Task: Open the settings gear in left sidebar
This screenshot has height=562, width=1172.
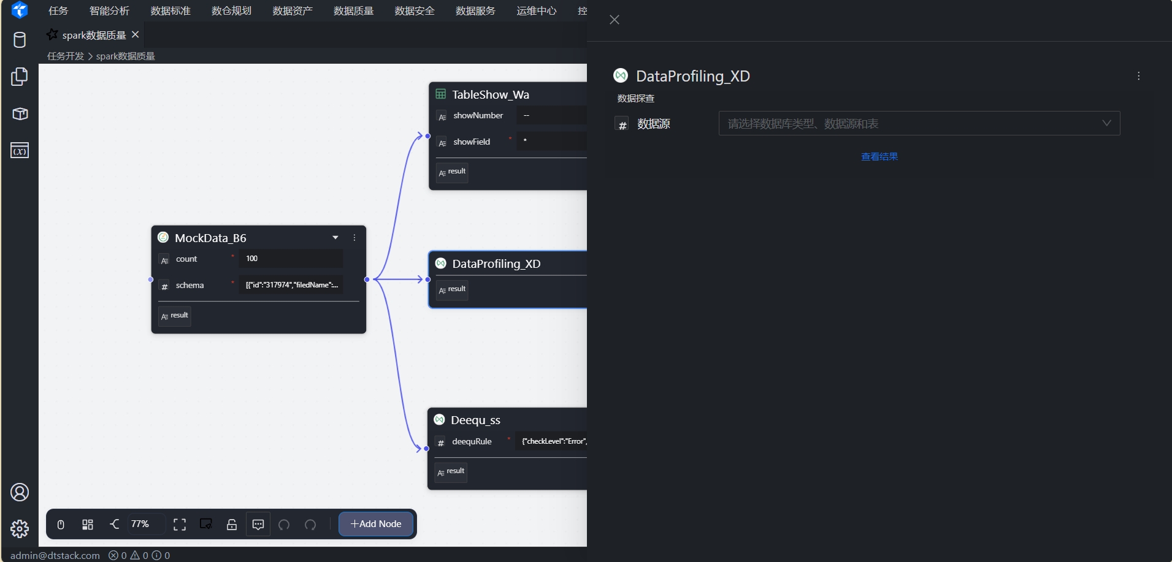Action: point(20,529)
